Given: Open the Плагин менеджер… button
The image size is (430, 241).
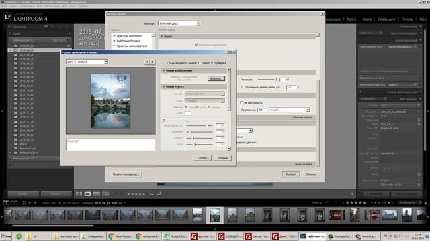Looking at the screenshot, I should coord(126,174).
